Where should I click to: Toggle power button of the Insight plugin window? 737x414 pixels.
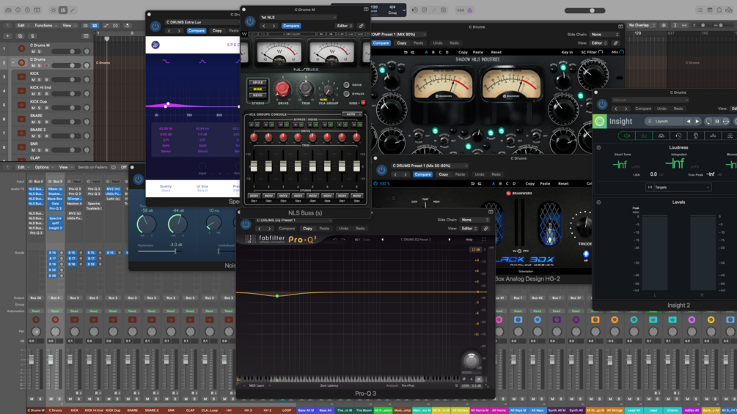(x=601, y=104)
